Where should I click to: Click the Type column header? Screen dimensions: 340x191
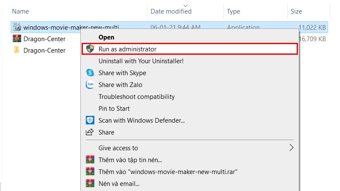(x=234, y=11)
